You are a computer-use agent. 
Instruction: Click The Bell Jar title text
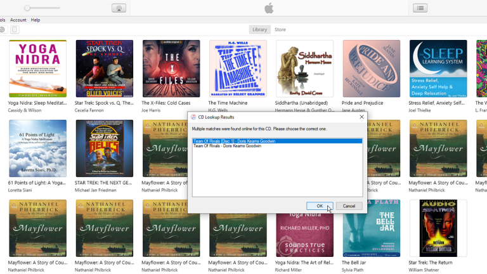tap(354, 263)
